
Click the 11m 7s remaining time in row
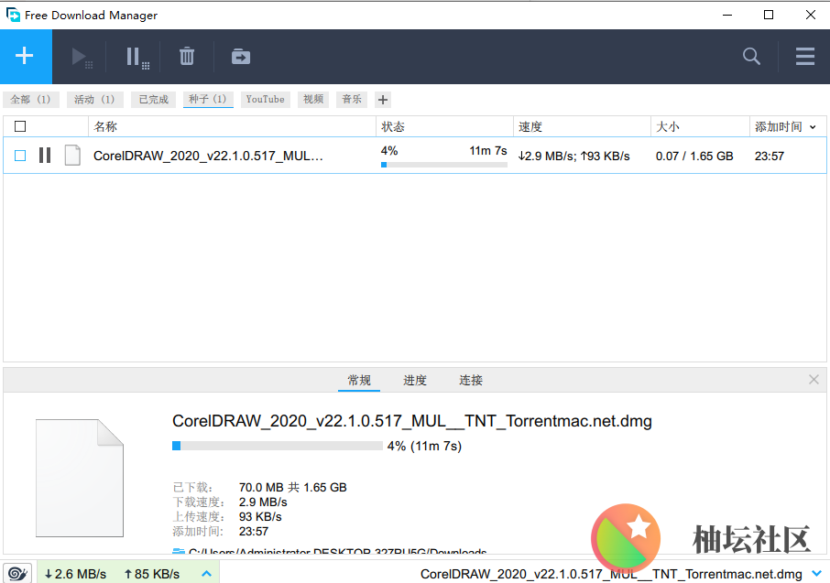tap(488, 150)
